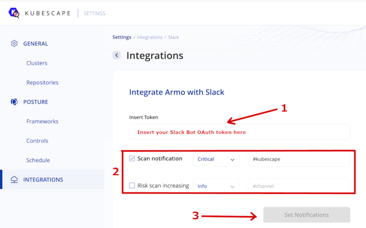Open Schedule in the sidebar
The height and width of the screenshot is (228, 366).
tap(38, 160)
